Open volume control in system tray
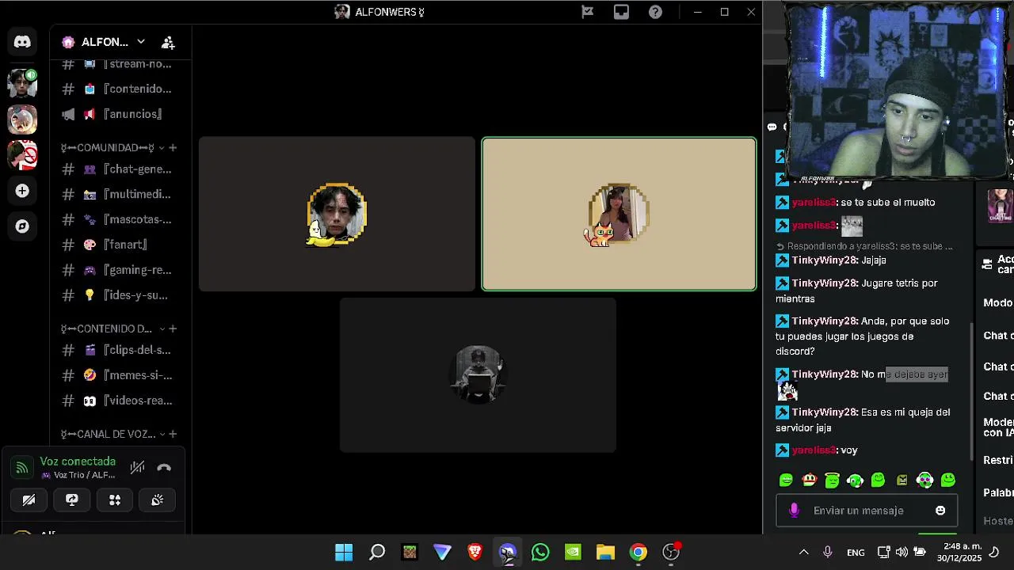 click(902, 553)
